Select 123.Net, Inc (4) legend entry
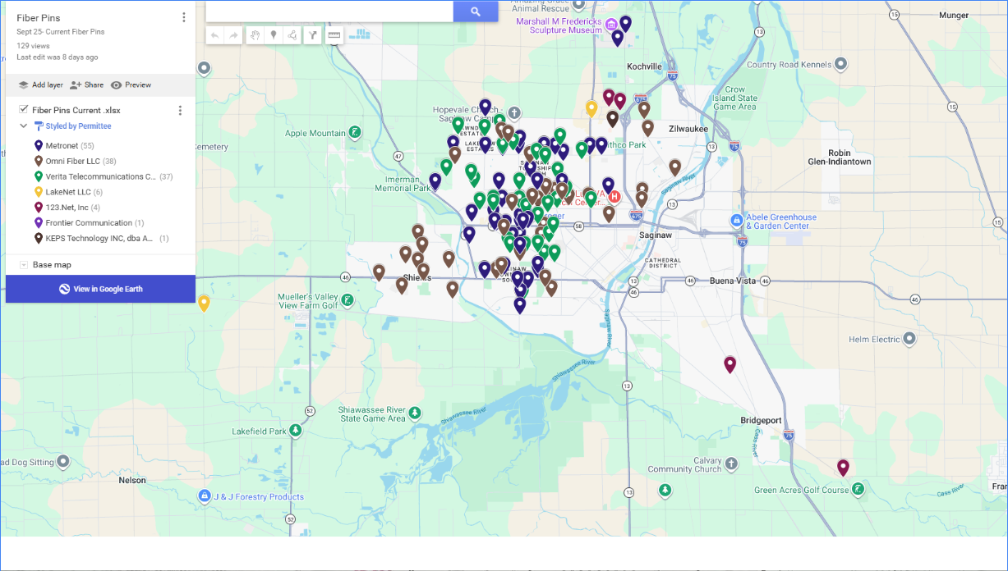 point(67,208)
